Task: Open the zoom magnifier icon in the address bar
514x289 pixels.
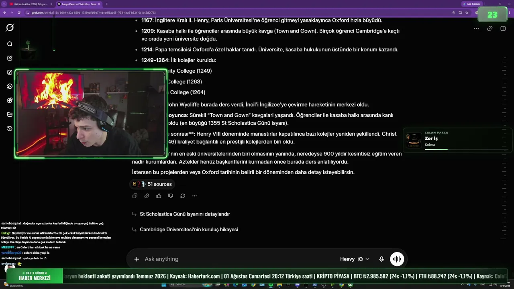Action: (x=454, y=12)
